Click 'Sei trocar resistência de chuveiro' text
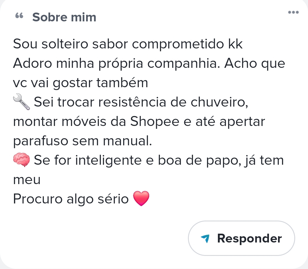This screenshot has width=308, height=269. [x=141, y=102]
